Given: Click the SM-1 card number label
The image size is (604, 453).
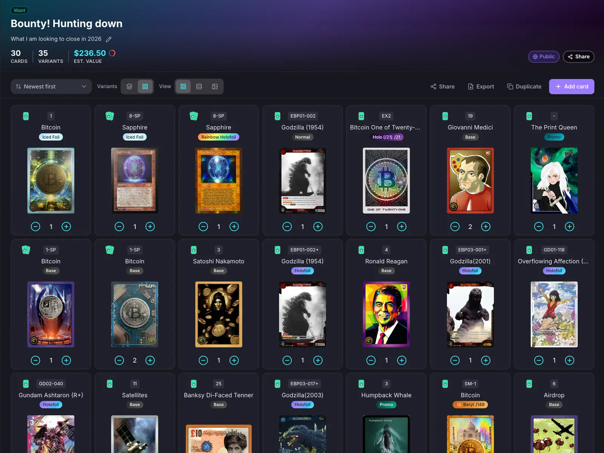Looking at the screenshot, I should pyautogui.click(x=470, y=384).
